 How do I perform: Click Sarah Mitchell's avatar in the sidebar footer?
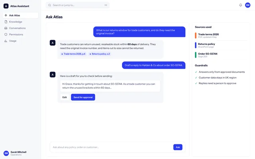click(6, 153)
